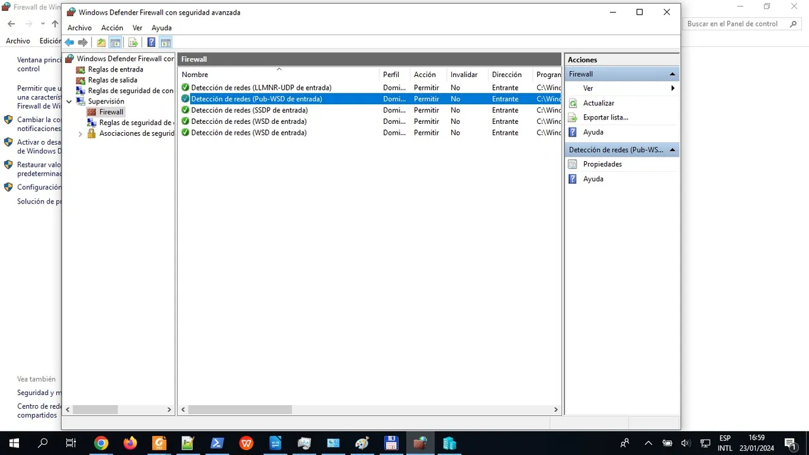
Task: Click Propiedades action
Action: 602,164
